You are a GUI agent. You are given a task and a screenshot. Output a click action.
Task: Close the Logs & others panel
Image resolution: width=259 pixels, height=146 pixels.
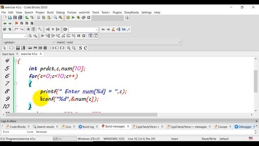pos(256,121)
